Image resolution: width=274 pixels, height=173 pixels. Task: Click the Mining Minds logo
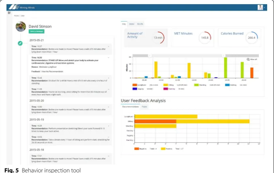coord(22,7)
